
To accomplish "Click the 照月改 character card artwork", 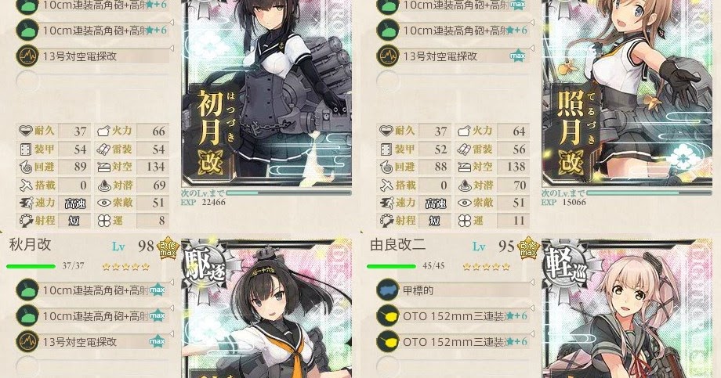I will [x=628, y=94].
